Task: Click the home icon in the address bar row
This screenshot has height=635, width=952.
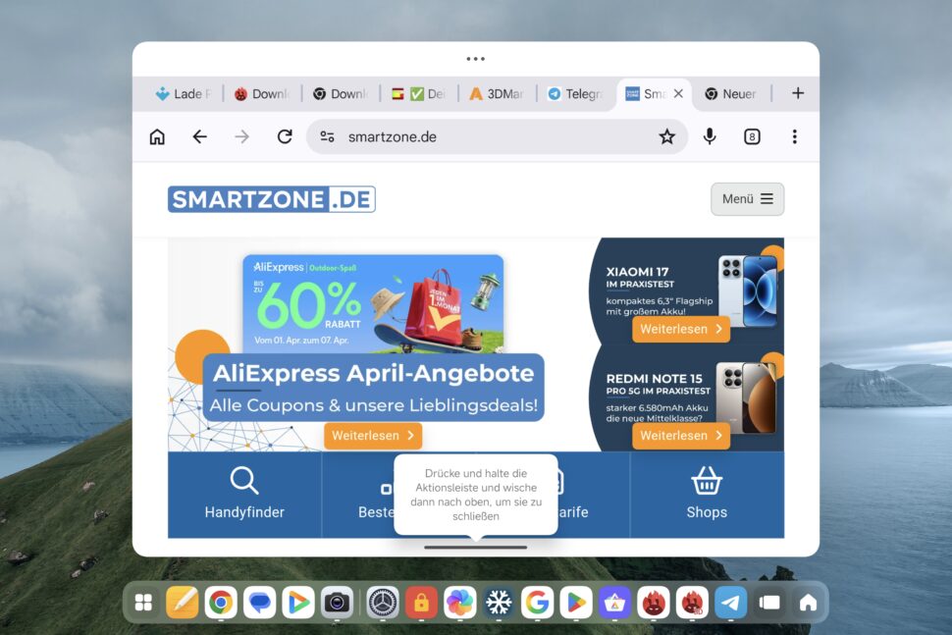Action: [x=157, y=136]
